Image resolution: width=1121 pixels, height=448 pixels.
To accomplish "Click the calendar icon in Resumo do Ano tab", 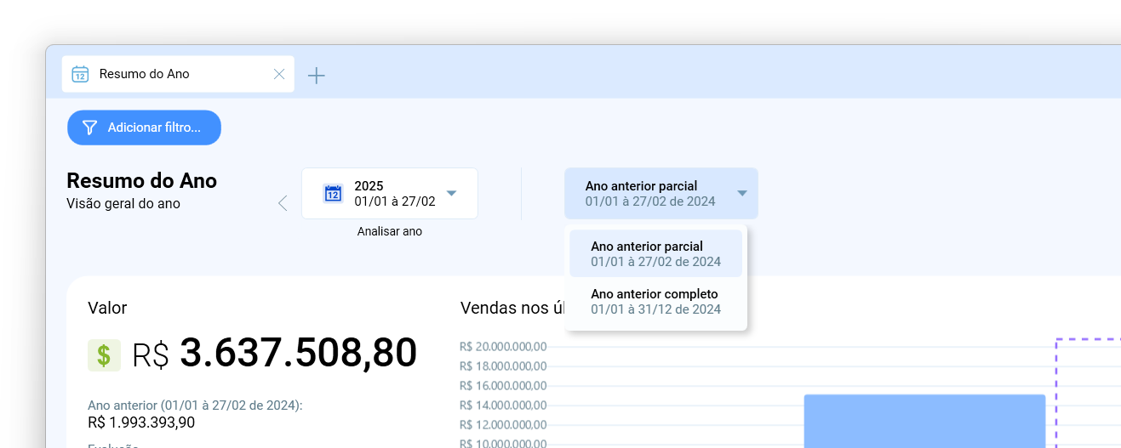I will click(x=80, y=74).
